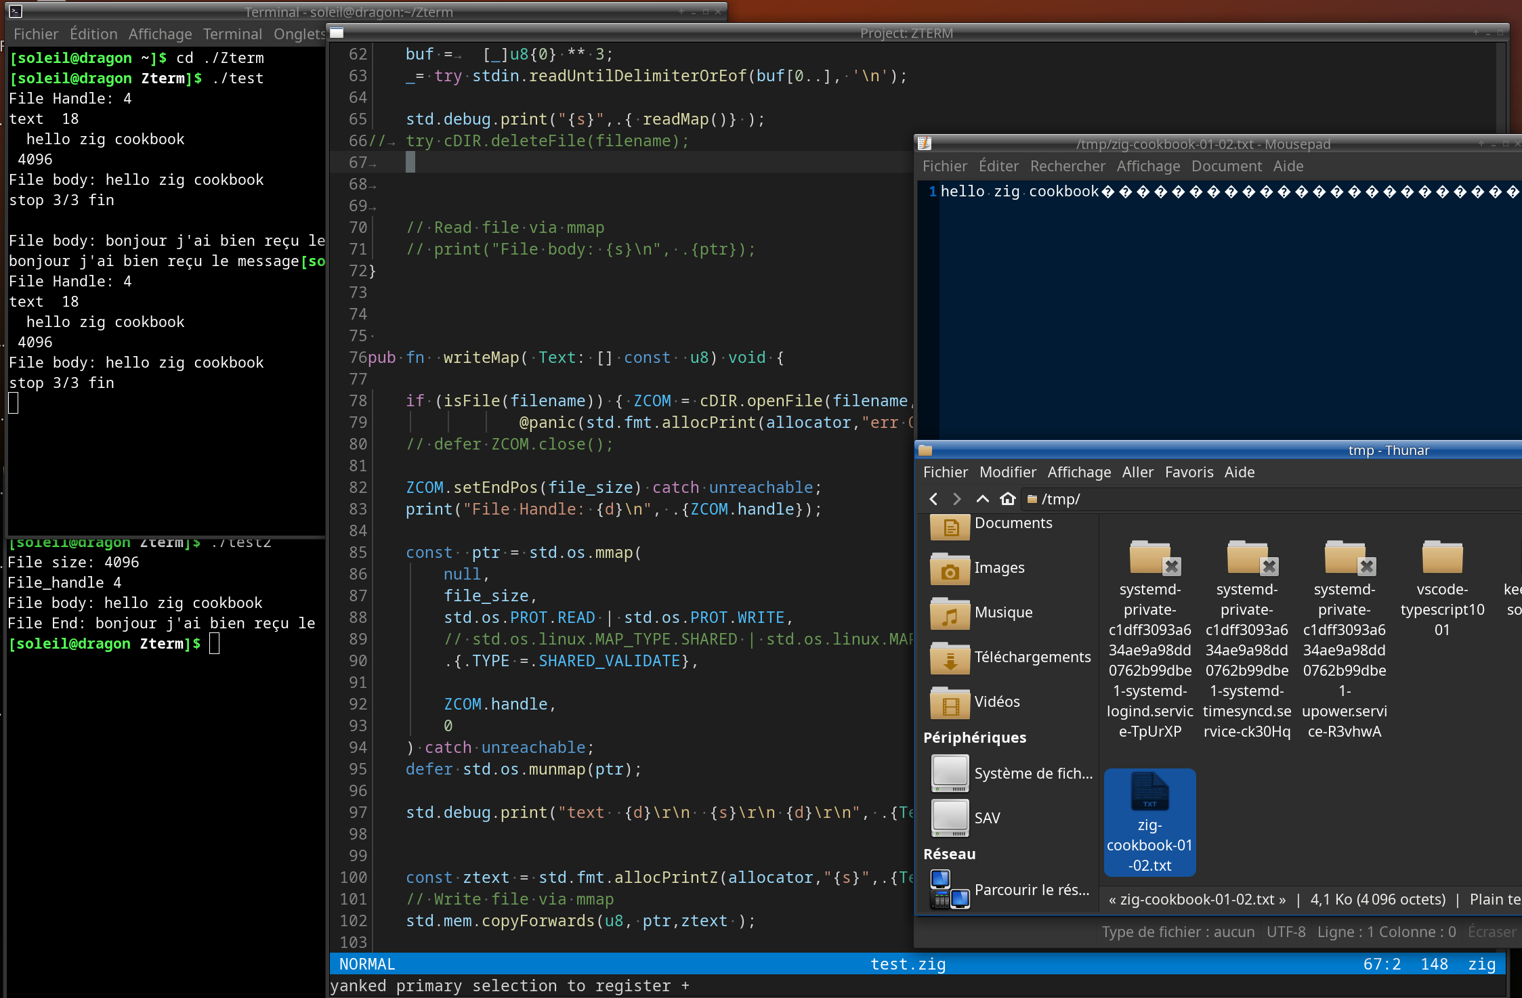1522x998 pixels.
Task: Click the /tmp/ path bar in Thunar
Action: tap(1270, 499)
